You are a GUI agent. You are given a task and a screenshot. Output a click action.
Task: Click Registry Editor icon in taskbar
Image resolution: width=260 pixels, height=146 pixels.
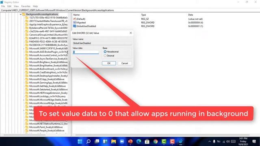(180, 142)
